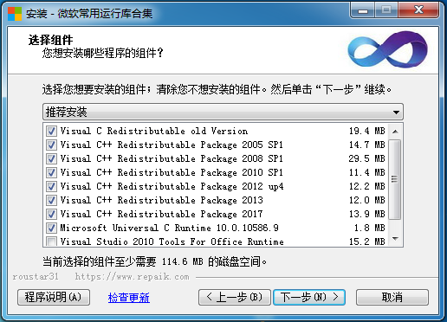The height and width of the screenshot is (322, 447).
Task: Click the component list scroll down arrow
Action: tap(395, 239)
